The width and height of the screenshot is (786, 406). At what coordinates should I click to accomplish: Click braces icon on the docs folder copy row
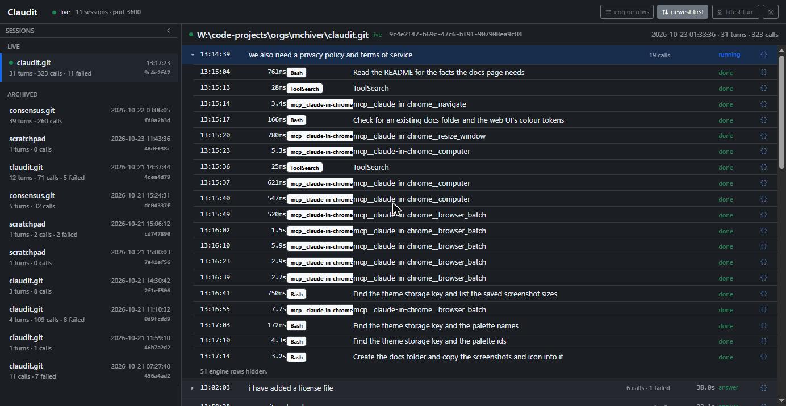coord(763,357)
